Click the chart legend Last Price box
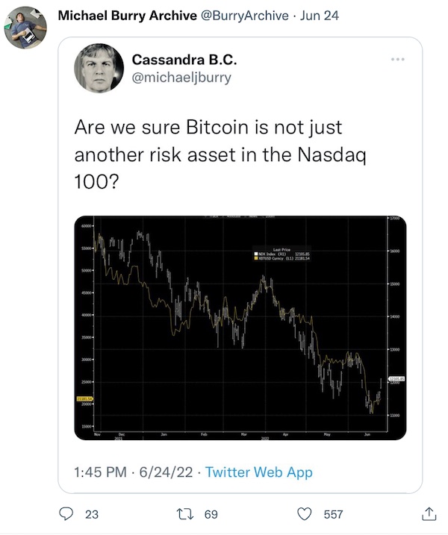Viewport: 448px width, 535px height. coord(281,254)
